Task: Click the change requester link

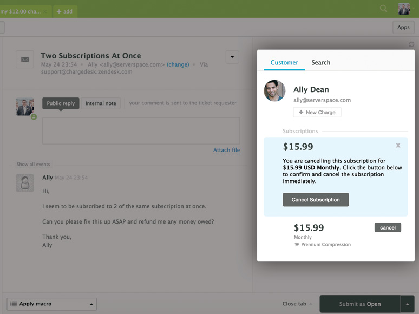Action: pos(178,64)
